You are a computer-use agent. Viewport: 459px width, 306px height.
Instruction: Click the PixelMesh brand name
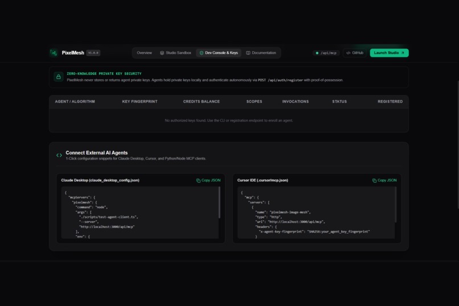point(73,52)
